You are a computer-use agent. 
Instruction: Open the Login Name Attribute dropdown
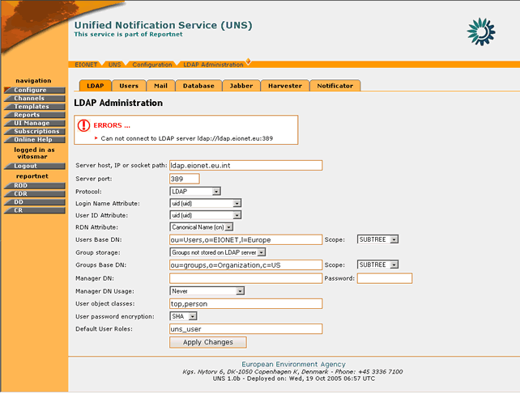(205, 203)
